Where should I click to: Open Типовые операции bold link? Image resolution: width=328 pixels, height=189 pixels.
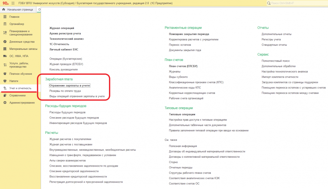(x=182, y=114)
